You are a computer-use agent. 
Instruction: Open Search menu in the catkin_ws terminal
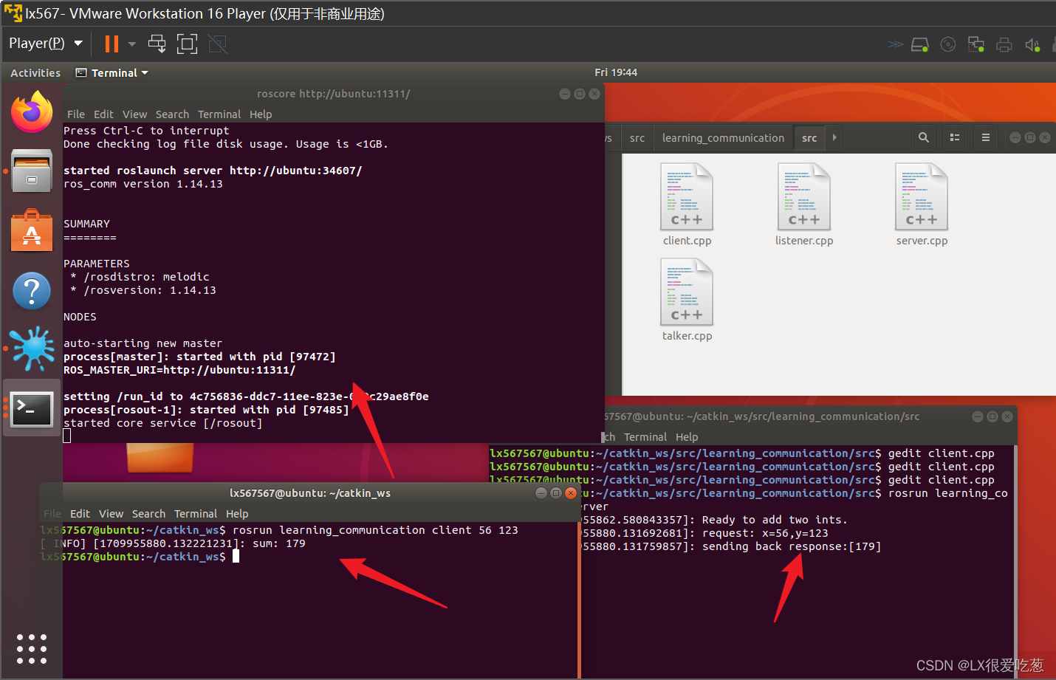click(x=148, y=514)
